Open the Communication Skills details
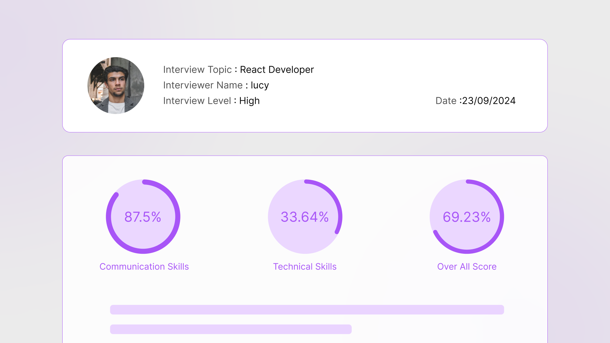This screenshot has height=343, width=610. click(144, 267)
